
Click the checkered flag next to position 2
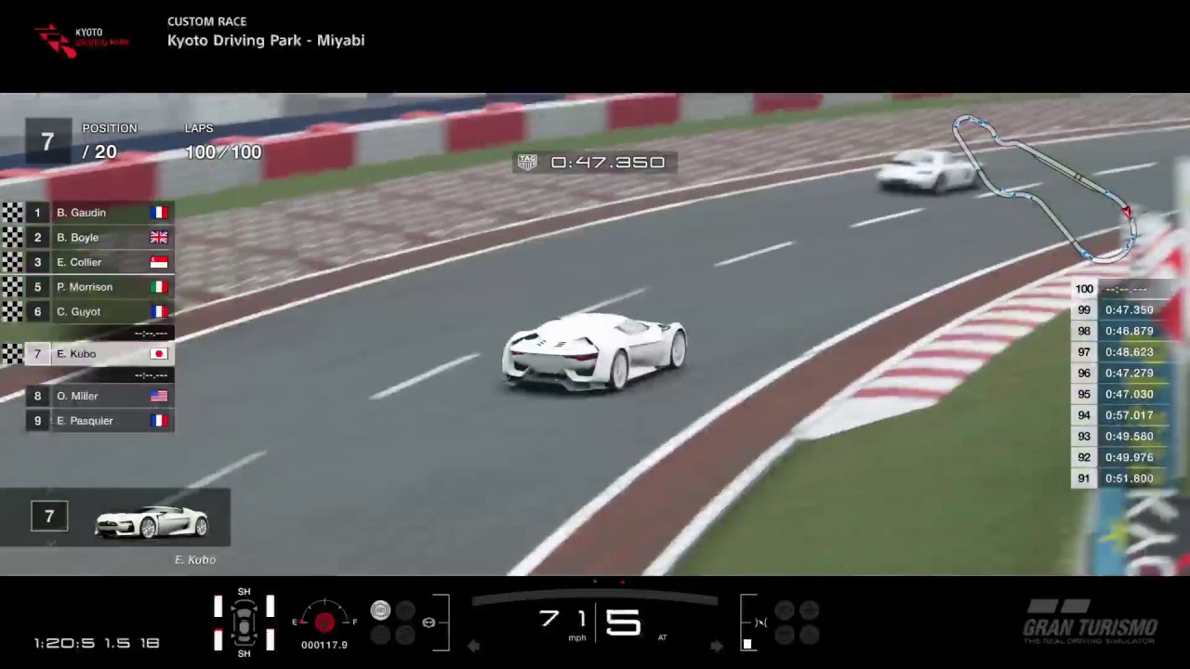tap(12, 237)
